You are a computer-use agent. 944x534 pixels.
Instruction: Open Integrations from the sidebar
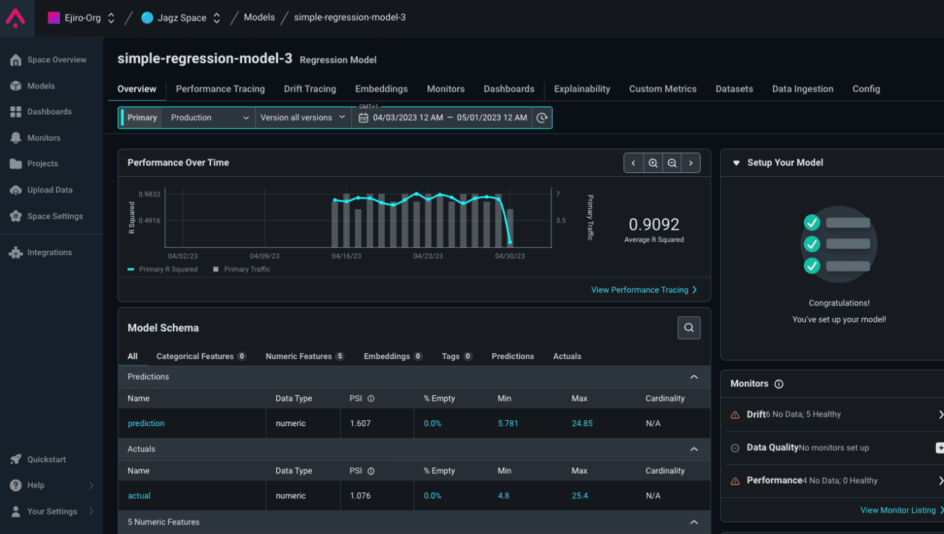point(49,253)
